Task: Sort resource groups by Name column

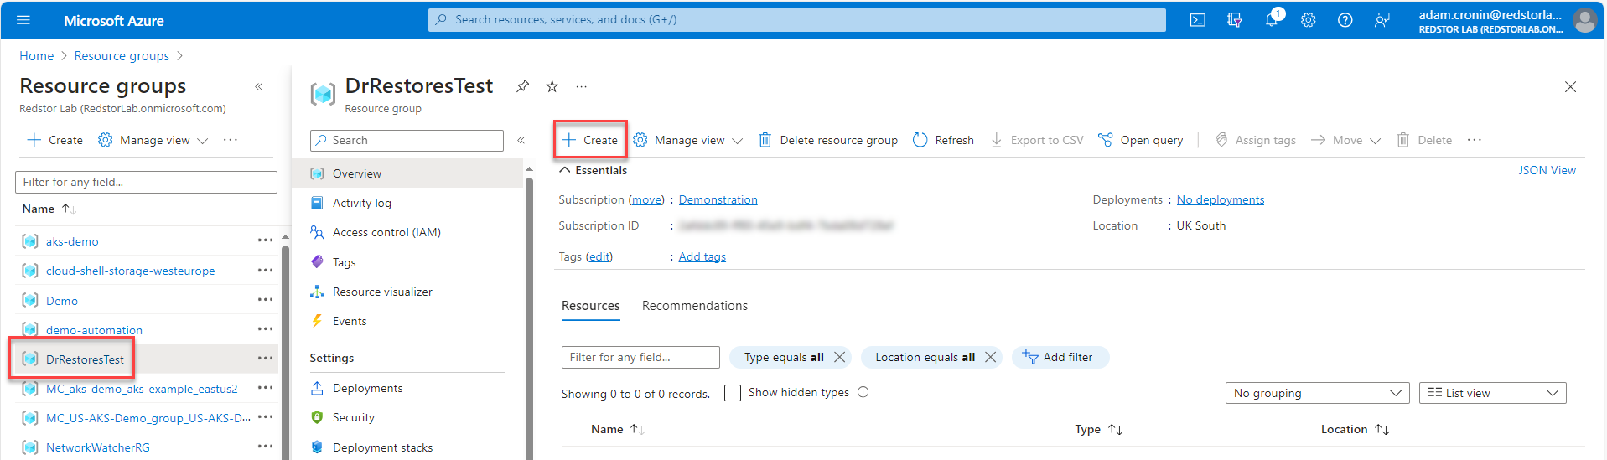Action: point(49,209)
